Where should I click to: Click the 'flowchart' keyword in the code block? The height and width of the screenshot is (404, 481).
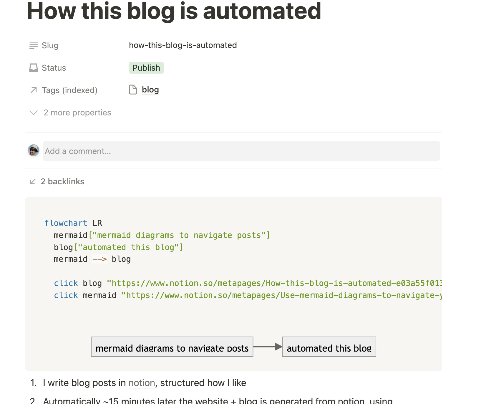[66, 223]
